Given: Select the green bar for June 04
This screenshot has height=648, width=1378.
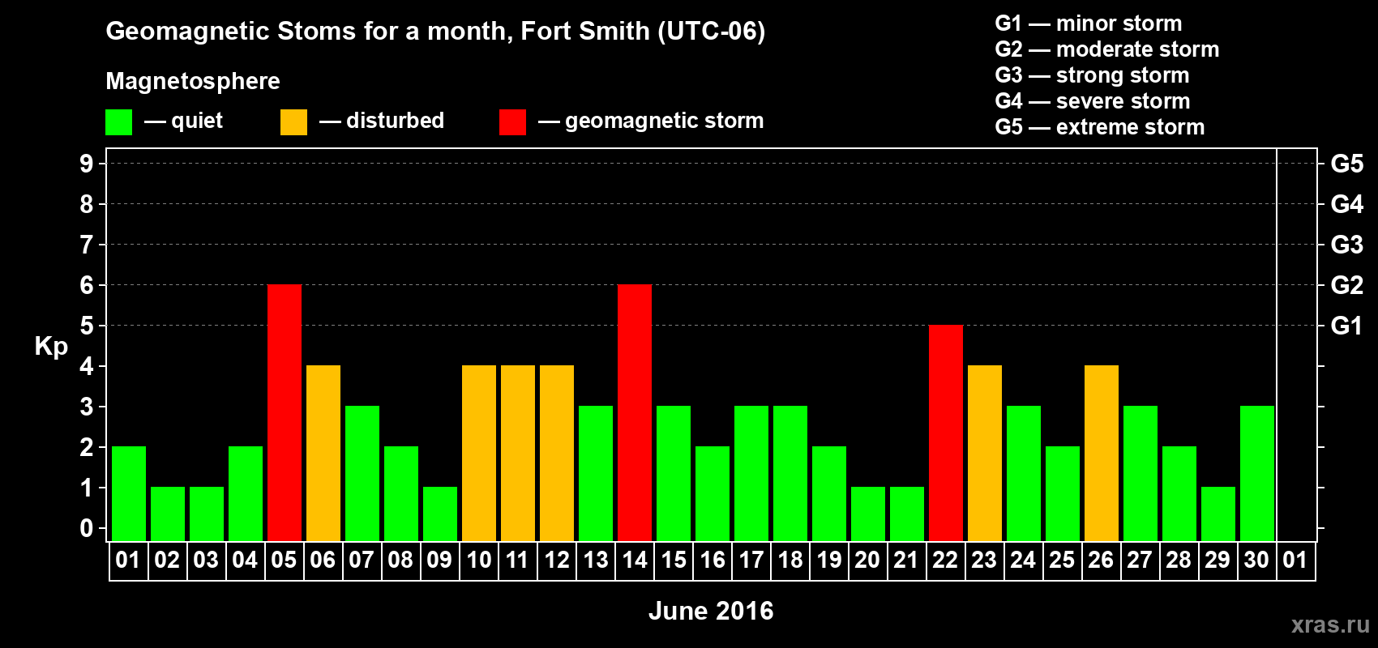Looking at the screenshot, I should point(246,494).
